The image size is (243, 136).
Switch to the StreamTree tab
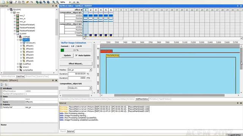[x=30, y=76]
